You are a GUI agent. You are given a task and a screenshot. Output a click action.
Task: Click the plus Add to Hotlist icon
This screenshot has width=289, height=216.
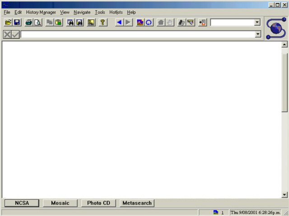point(202,22)
